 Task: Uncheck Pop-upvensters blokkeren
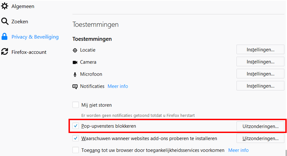[x=76, y=126]
